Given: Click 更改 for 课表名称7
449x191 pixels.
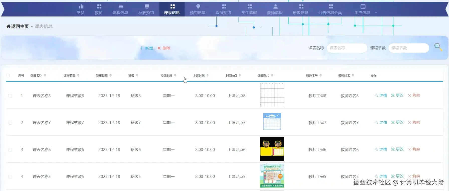Looking at the screenshot, I should pyautogui.click(x=397, y=123).
